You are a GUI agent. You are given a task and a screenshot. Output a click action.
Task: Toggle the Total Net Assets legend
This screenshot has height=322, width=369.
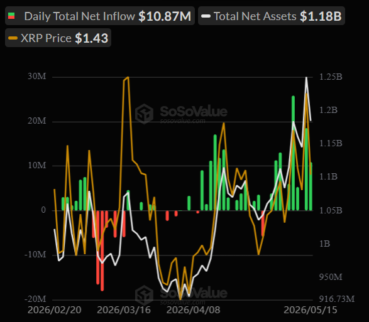pyautogui.click(x=272, y=16)
